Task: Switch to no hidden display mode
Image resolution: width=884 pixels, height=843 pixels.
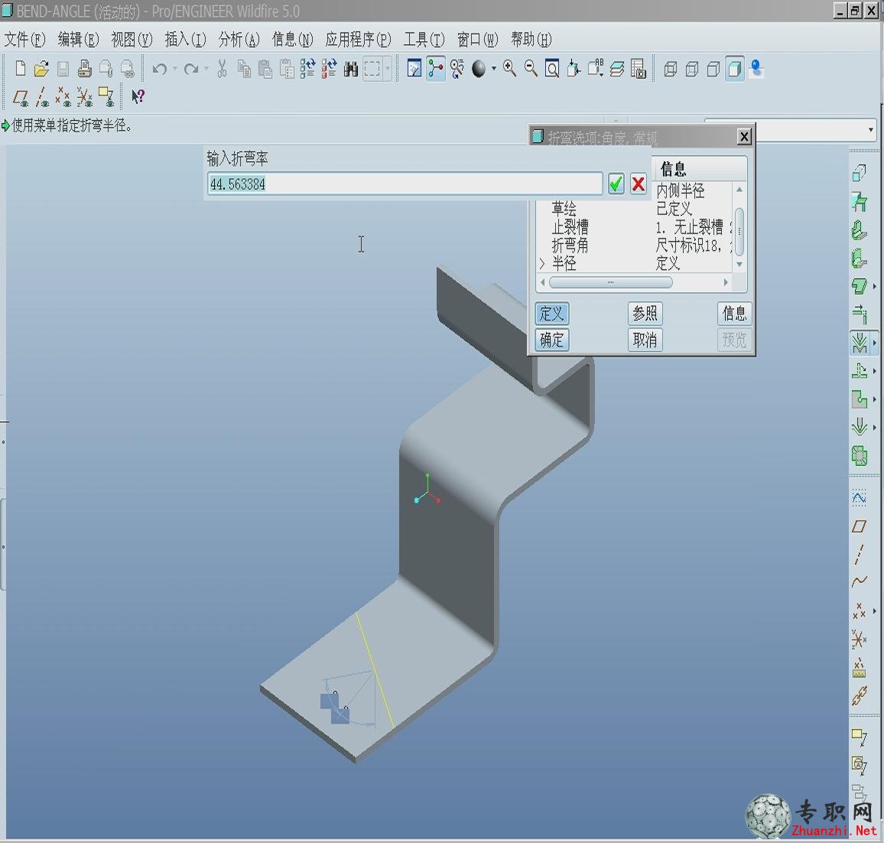Action: [x=713, y=69]
